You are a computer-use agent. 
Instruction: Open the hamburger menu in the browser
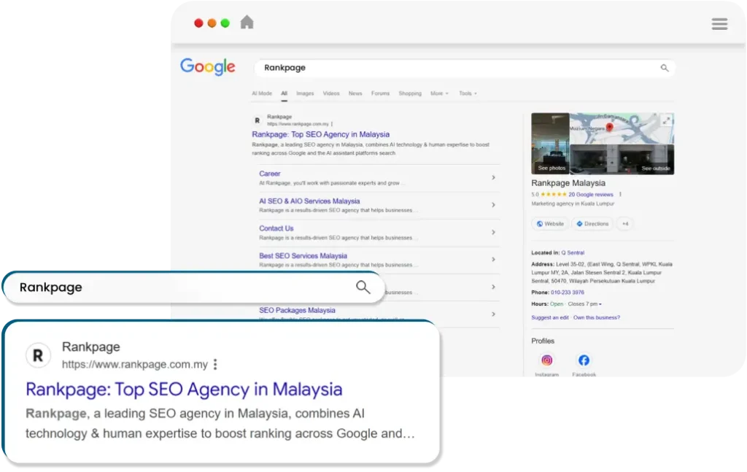pos(719,24)
